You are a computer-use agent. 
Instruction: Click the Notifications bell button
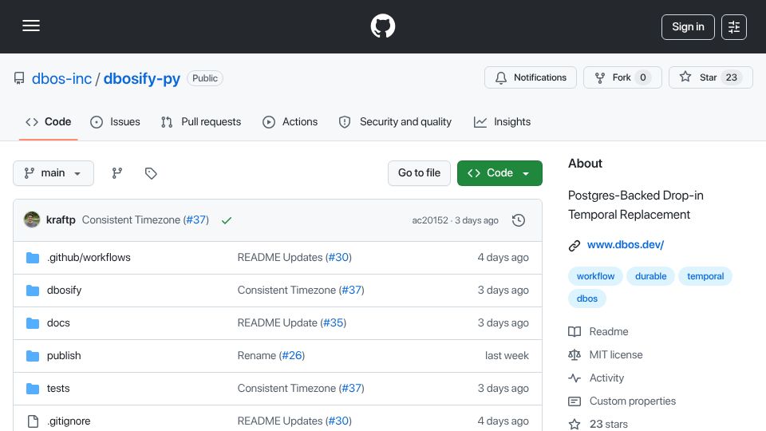(x=531, y=77)
